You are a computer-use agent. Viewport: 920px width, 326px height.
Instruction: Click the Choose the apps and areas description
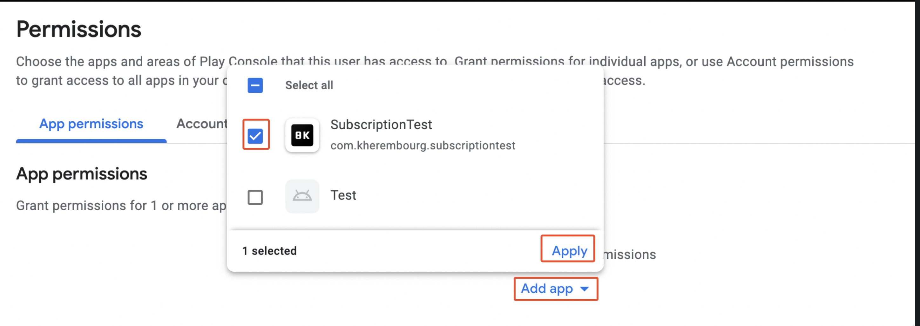[435, 71]
